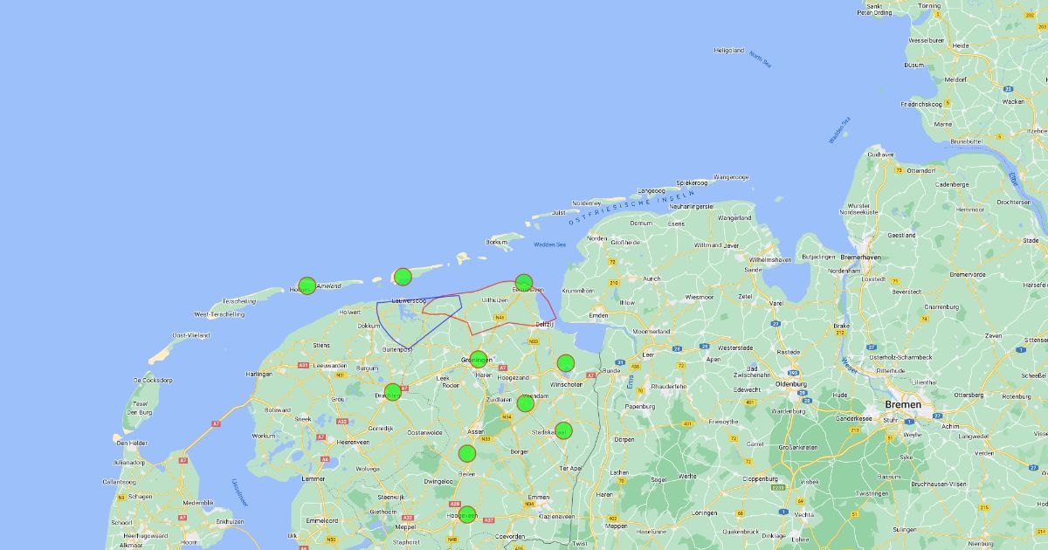Click the Emden town label

click(598, 315)
